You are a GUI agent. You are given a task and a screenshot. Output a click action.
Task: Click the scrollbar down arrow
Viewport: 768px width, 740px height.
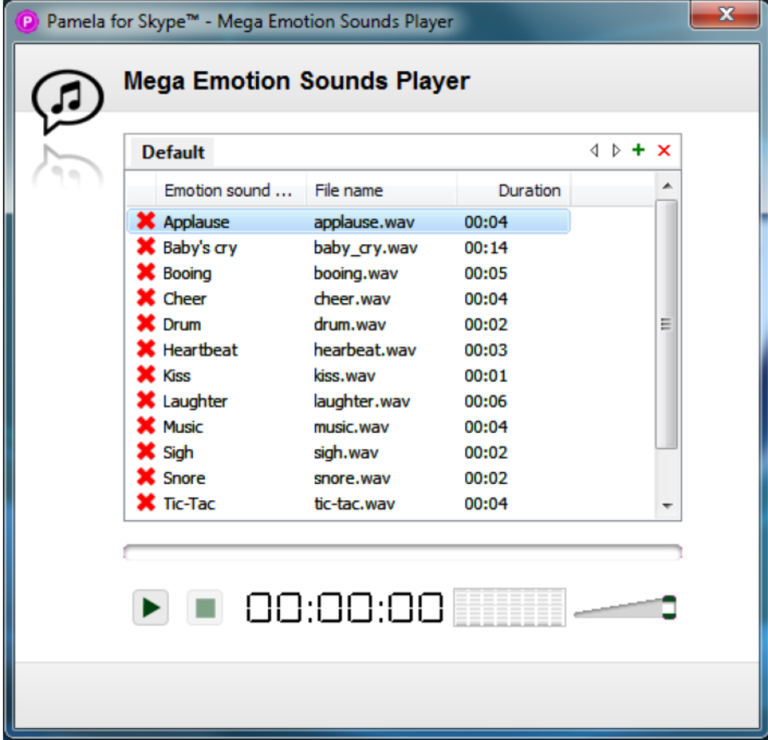pyautogui.click(x=666, y=506)
